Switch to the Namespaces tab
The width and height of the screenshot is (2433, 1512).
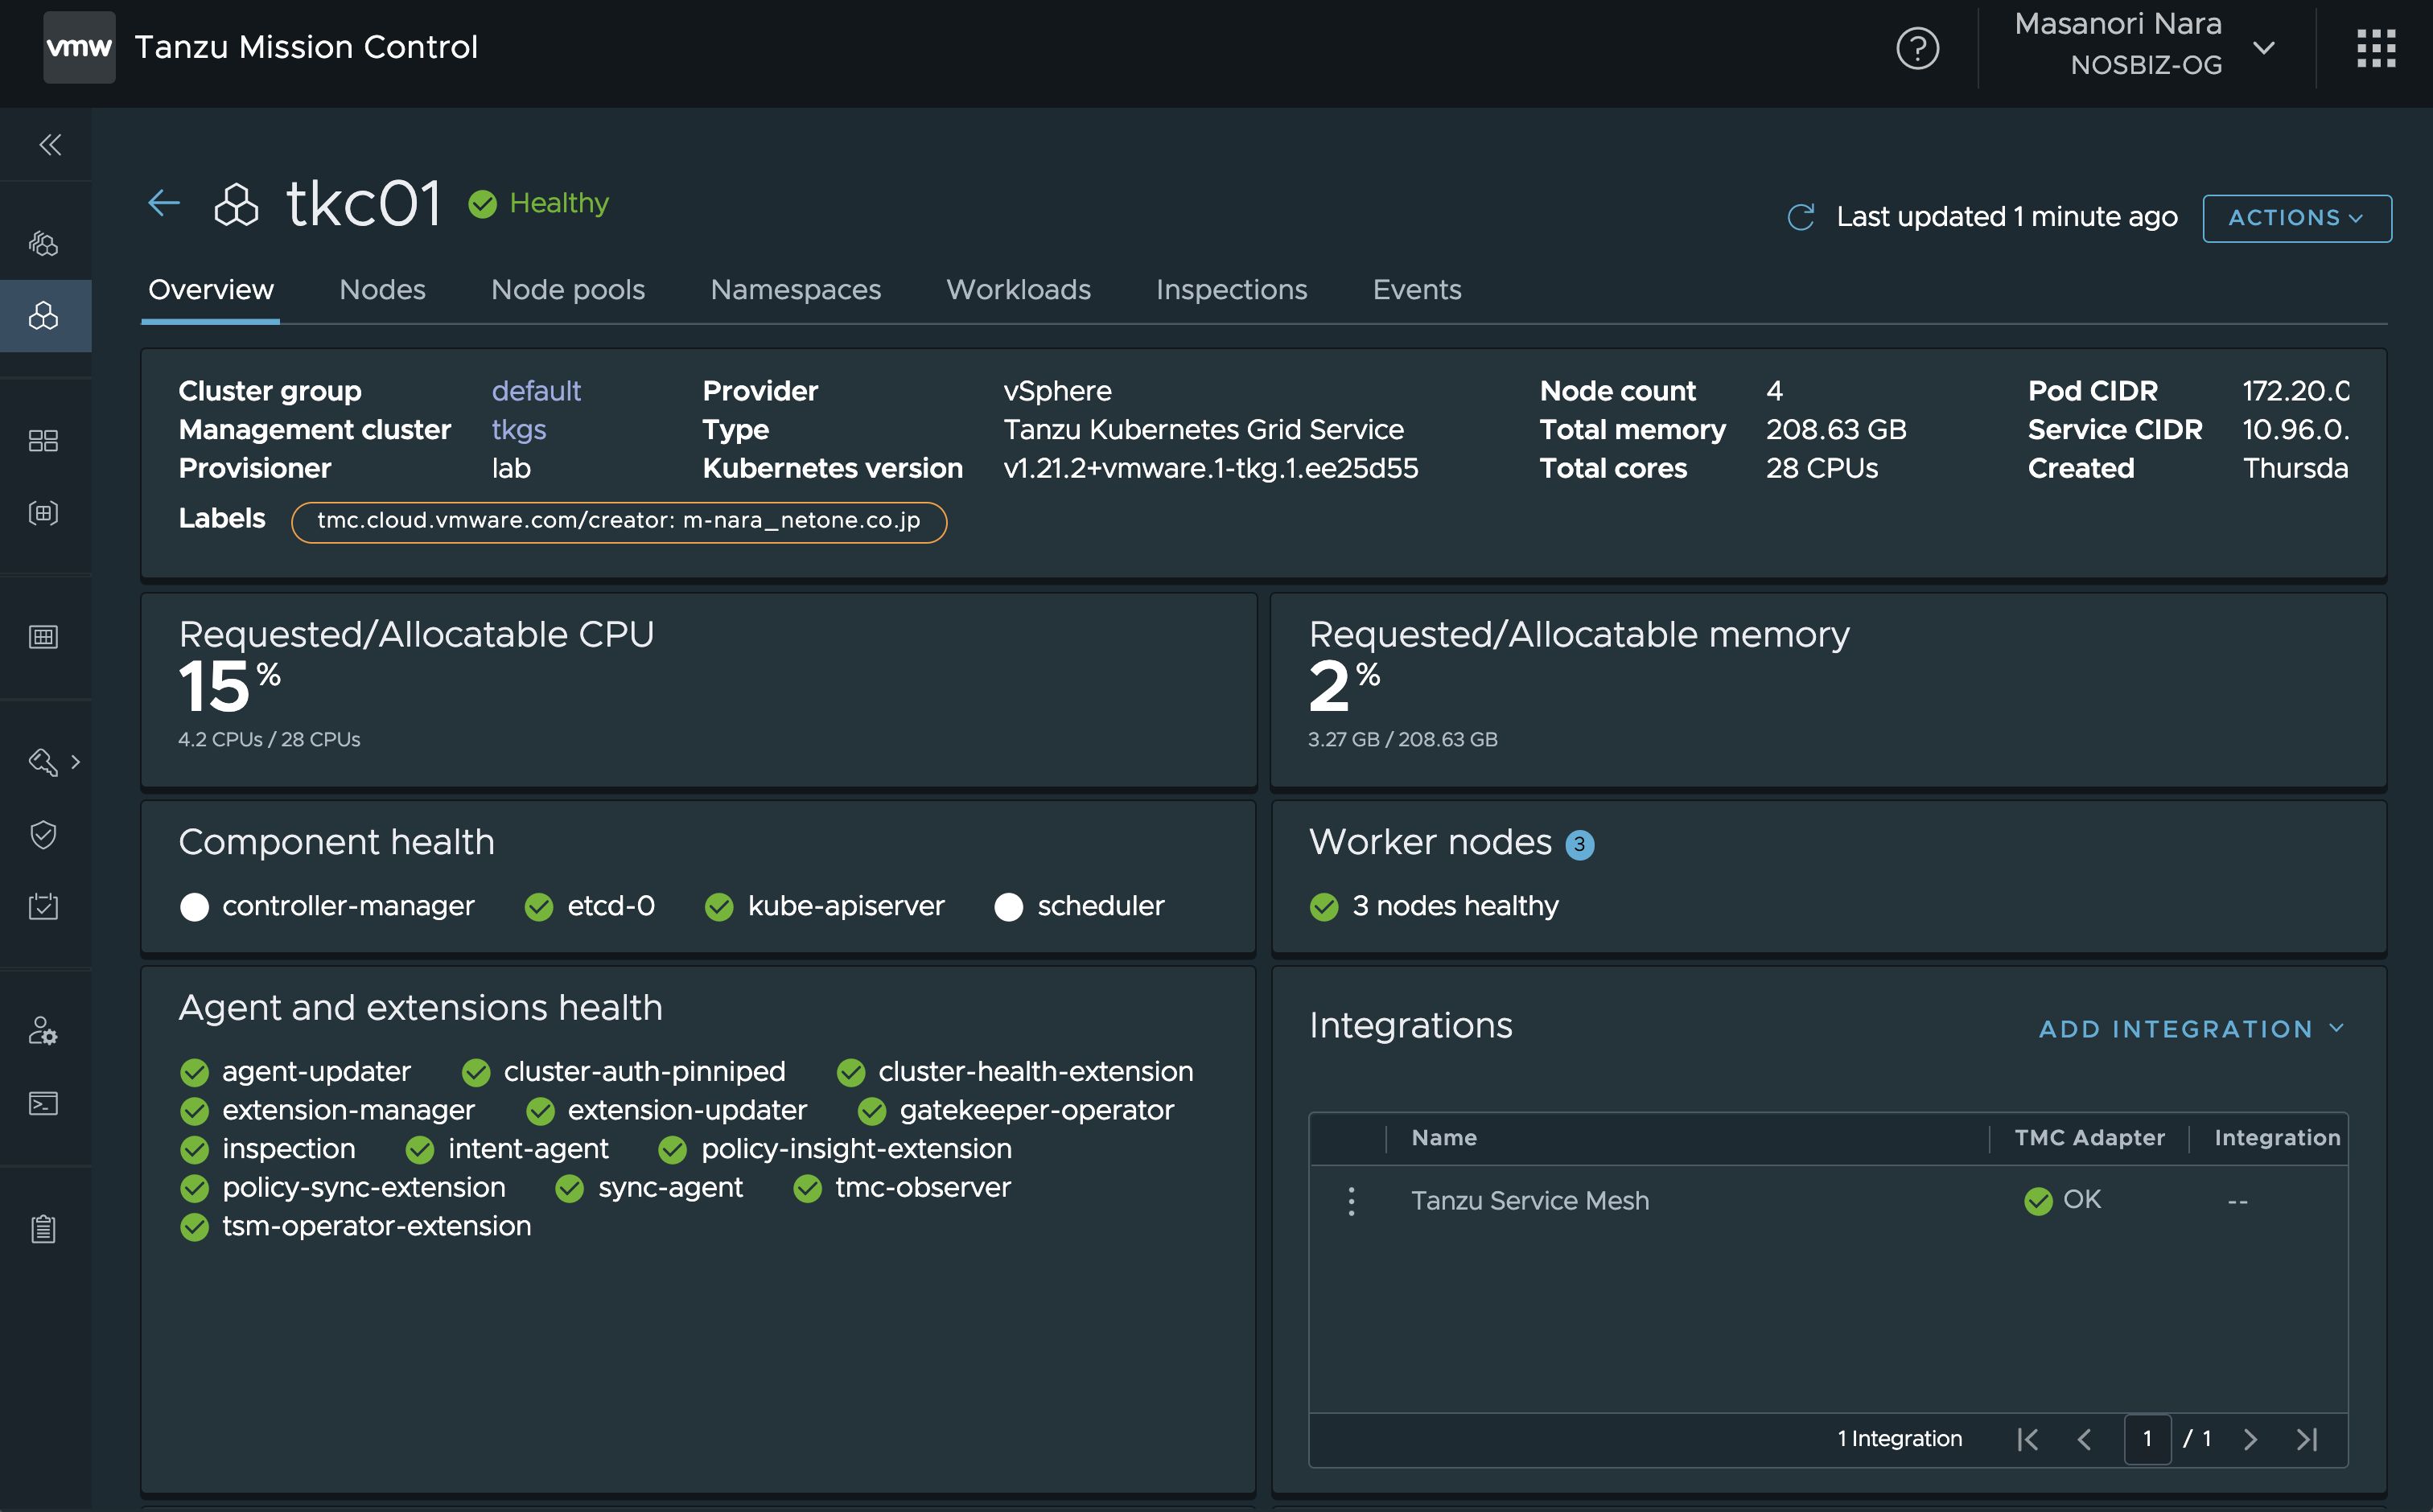(x=796, y=290)
